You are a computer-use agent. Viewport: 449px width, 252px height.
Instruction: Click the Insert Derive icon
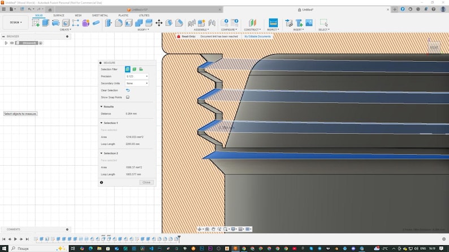pos(289,23)
